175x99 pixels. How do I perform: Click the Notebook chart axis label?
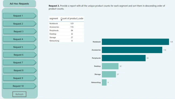point(97,42)
